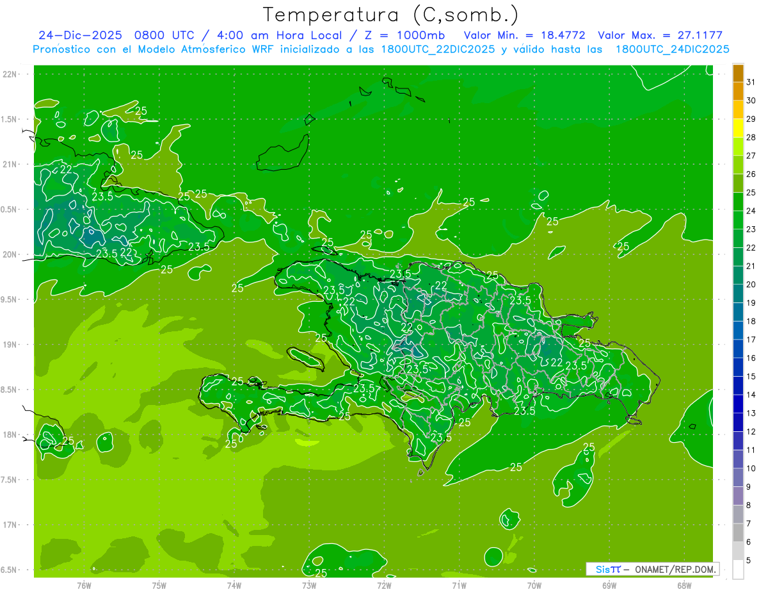This screenshot has height=594, width=768.
Task: Choose the colorbar swatch between 19 and 20
Action: [738, 293]
